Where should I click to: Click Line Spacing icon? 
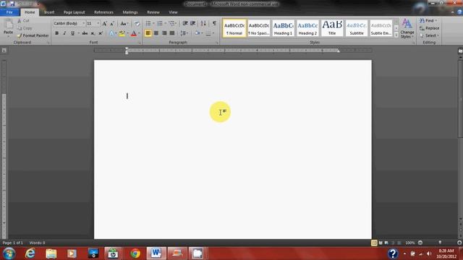pyautogui.click(x=183, y=33)
